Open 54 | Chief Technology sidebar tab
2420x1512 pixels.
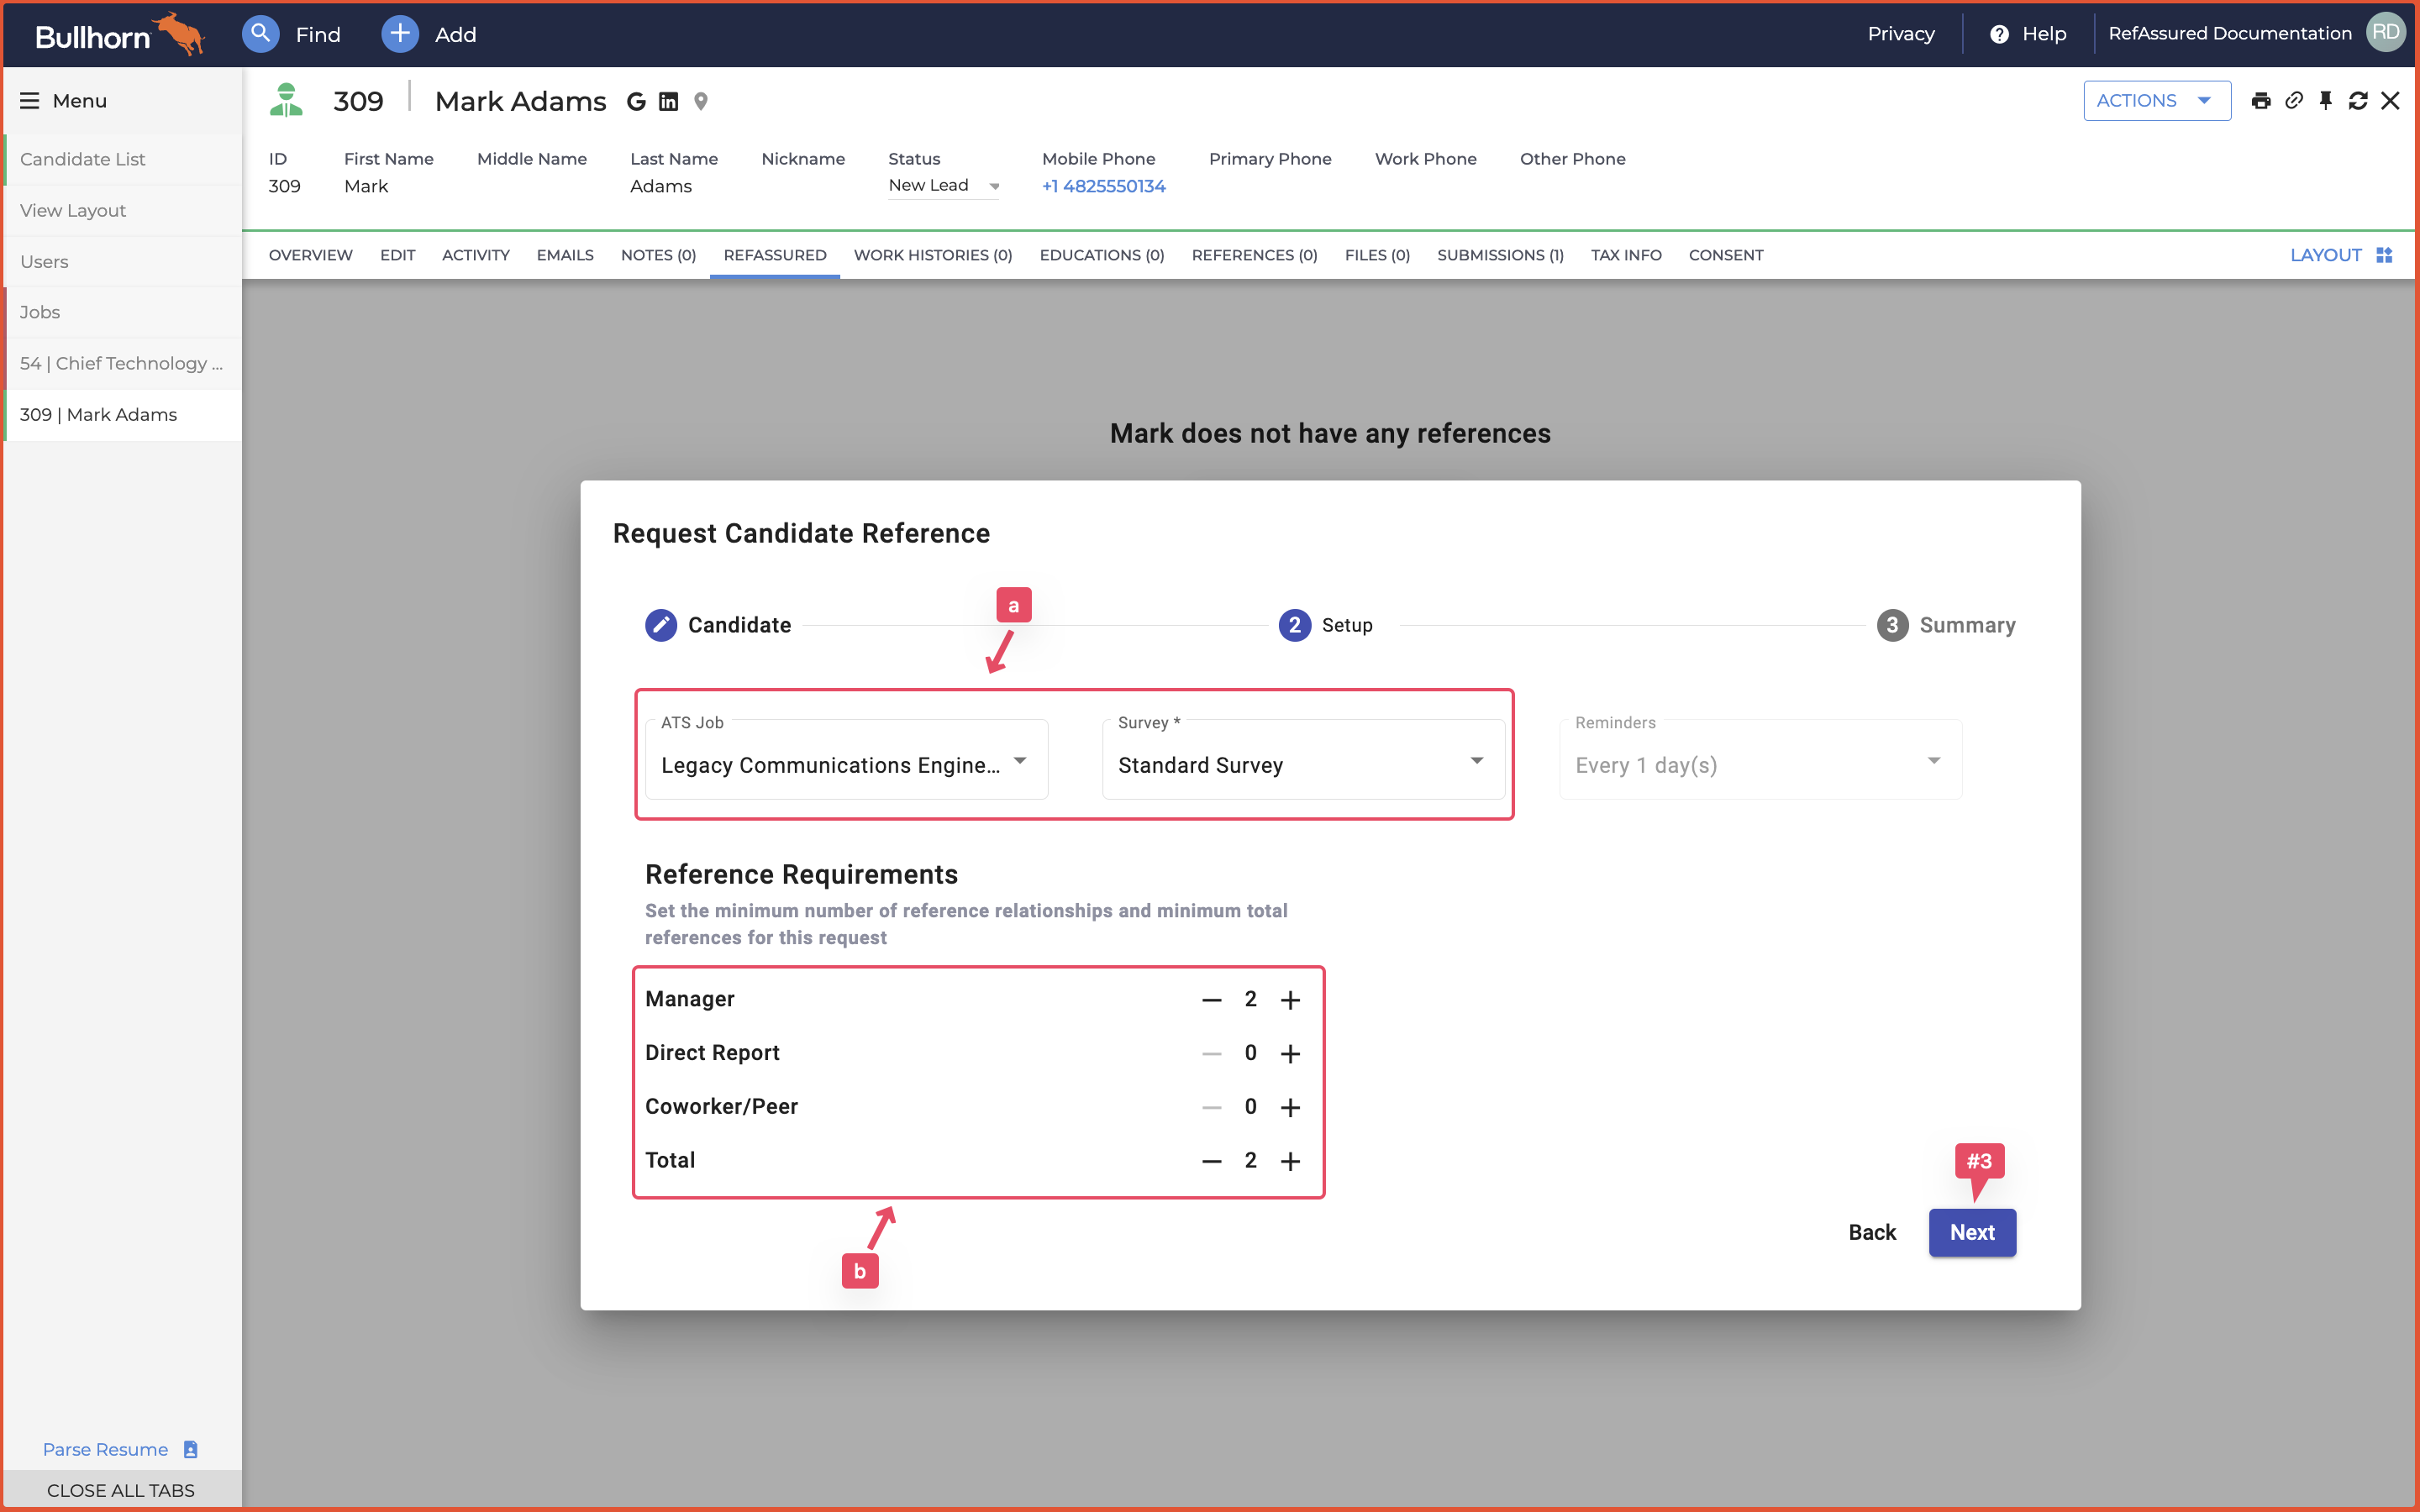coord(122,363)
